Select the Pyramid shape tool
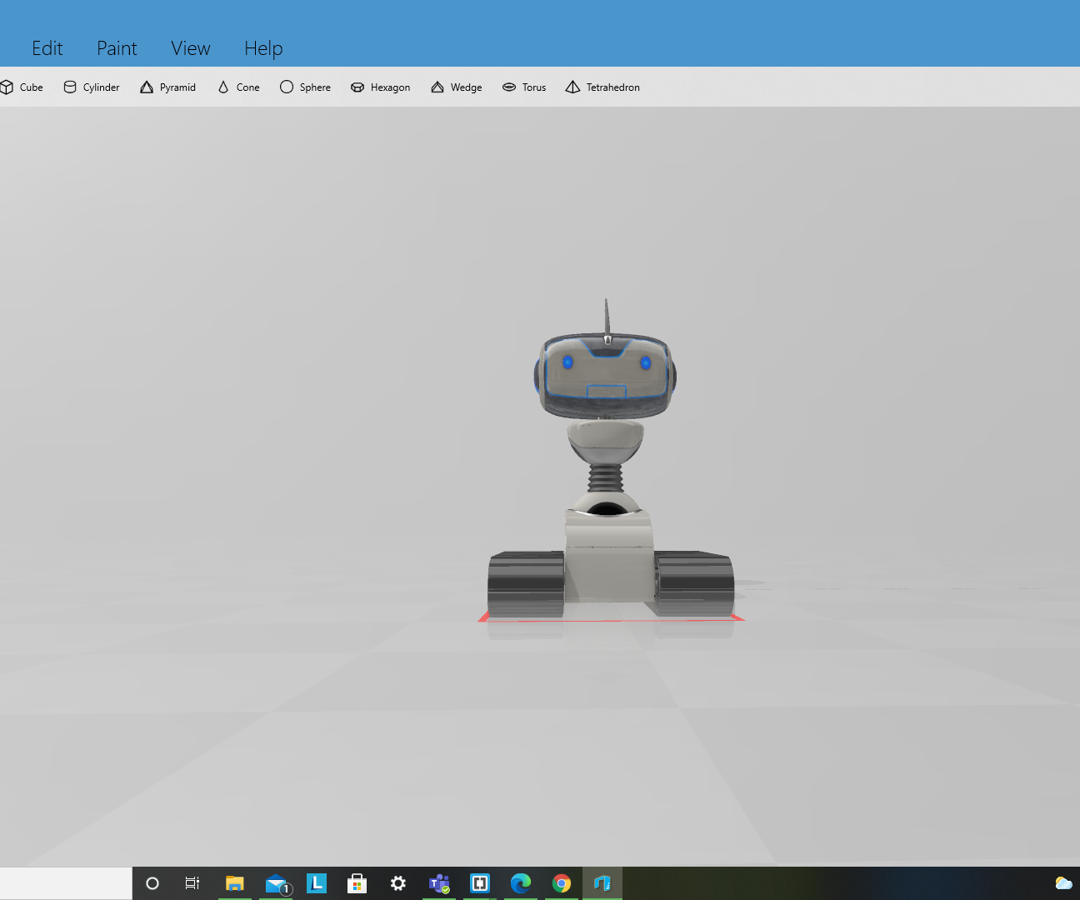Viewport: 1080px width, 900px height. 167,87
